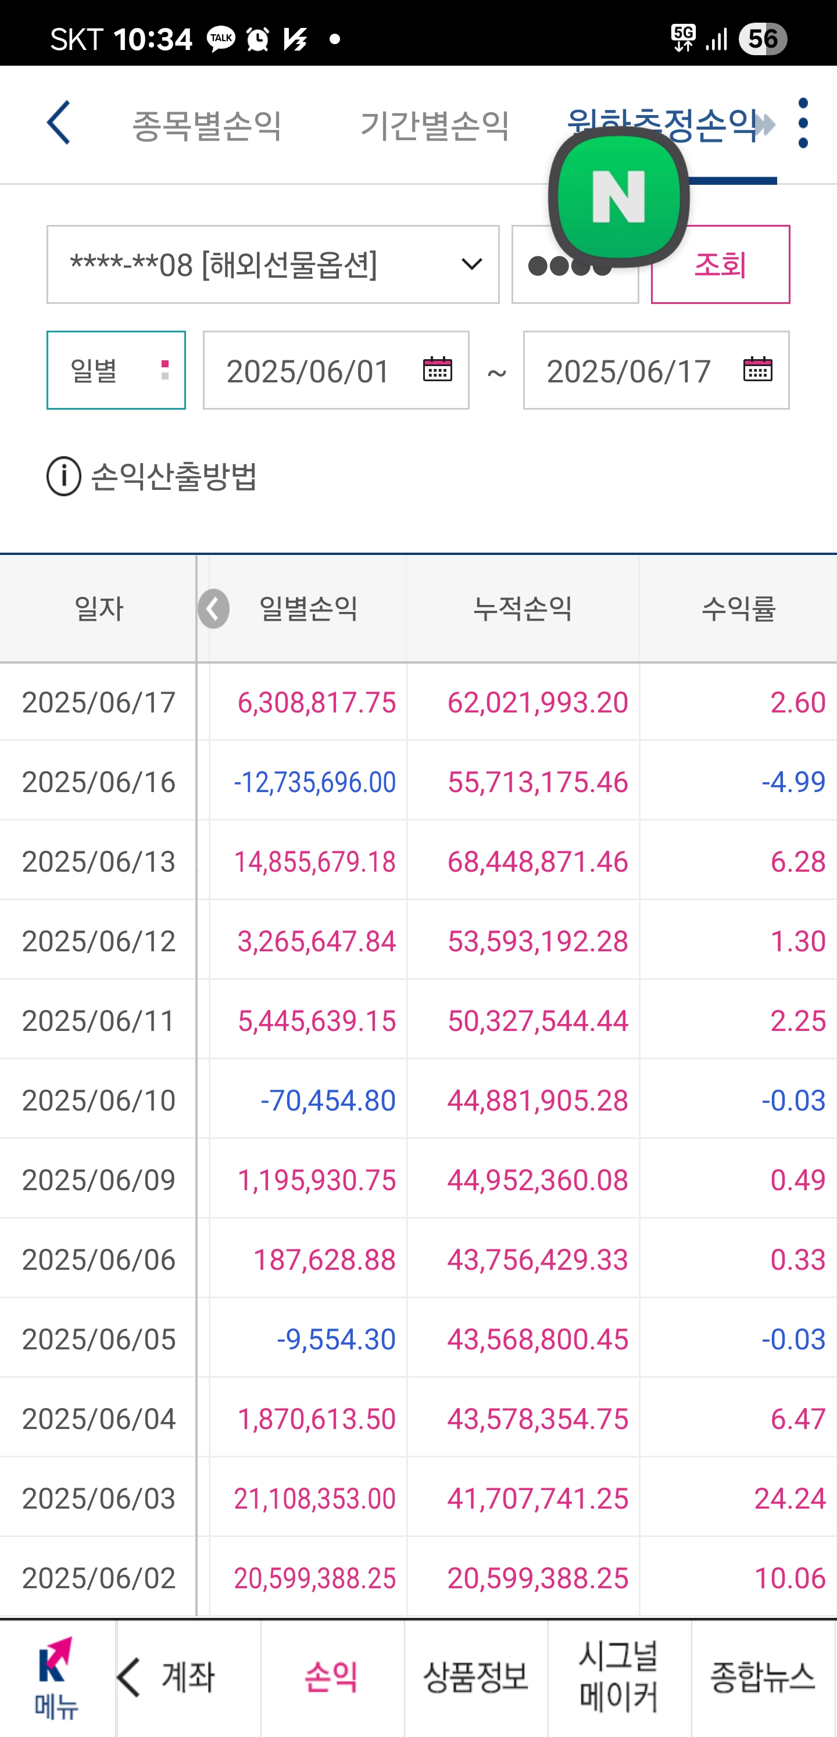Open the 손익산출방법 explanation link

[x=174, y=477]
